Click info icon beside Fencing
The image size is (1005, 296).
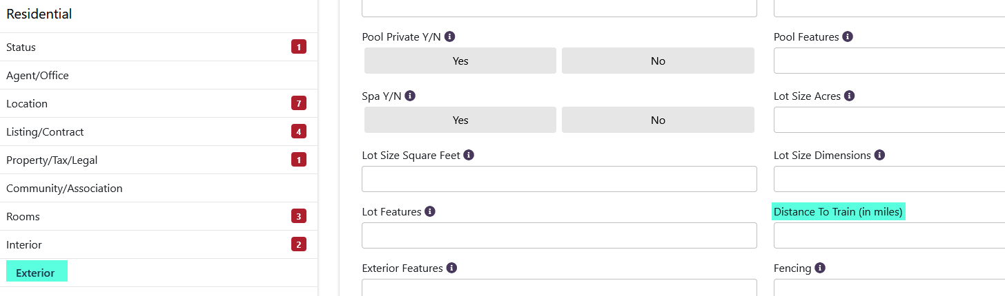(820, 268)
